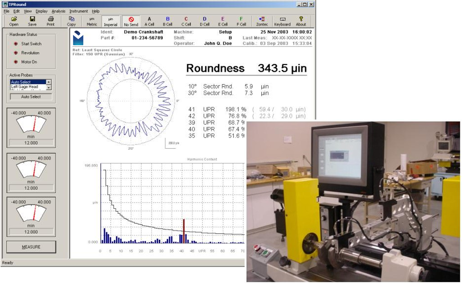Click the TPRound title bar app icon
462x284 pixels.
point(4,4)
